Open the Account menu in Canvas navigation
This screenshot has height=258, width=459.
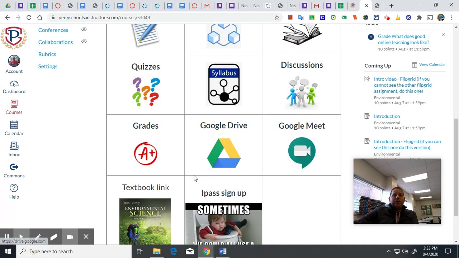pos(14,64)
